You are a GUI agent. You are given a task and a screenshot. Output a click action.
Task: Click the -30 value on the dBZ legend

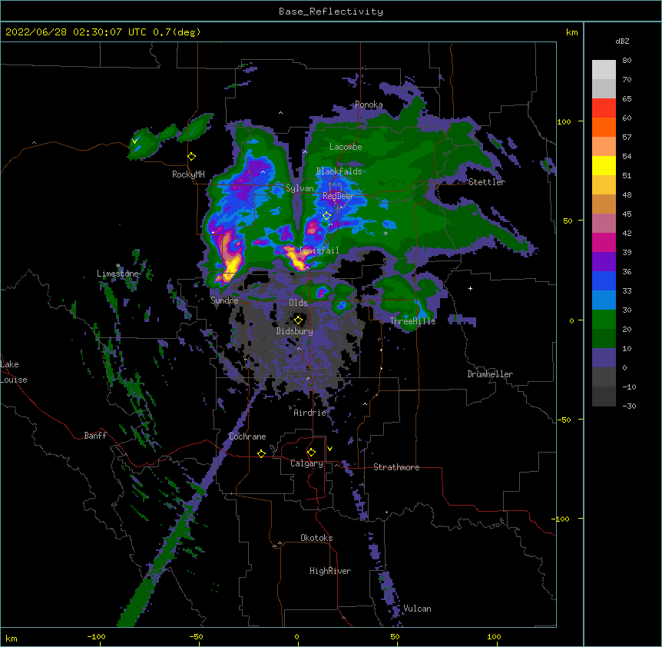[x=629, y=406]
